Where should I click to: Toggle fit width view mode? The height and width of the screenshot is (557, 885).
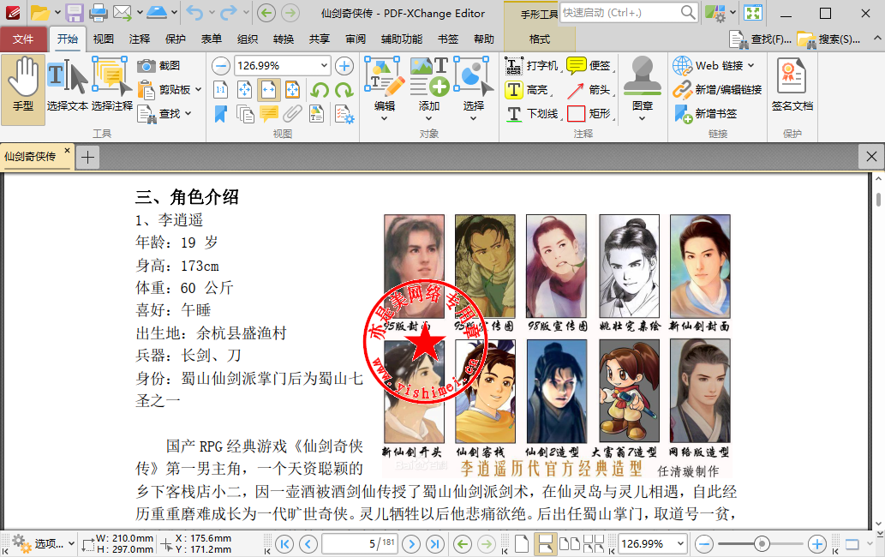(x=269, y=90)
